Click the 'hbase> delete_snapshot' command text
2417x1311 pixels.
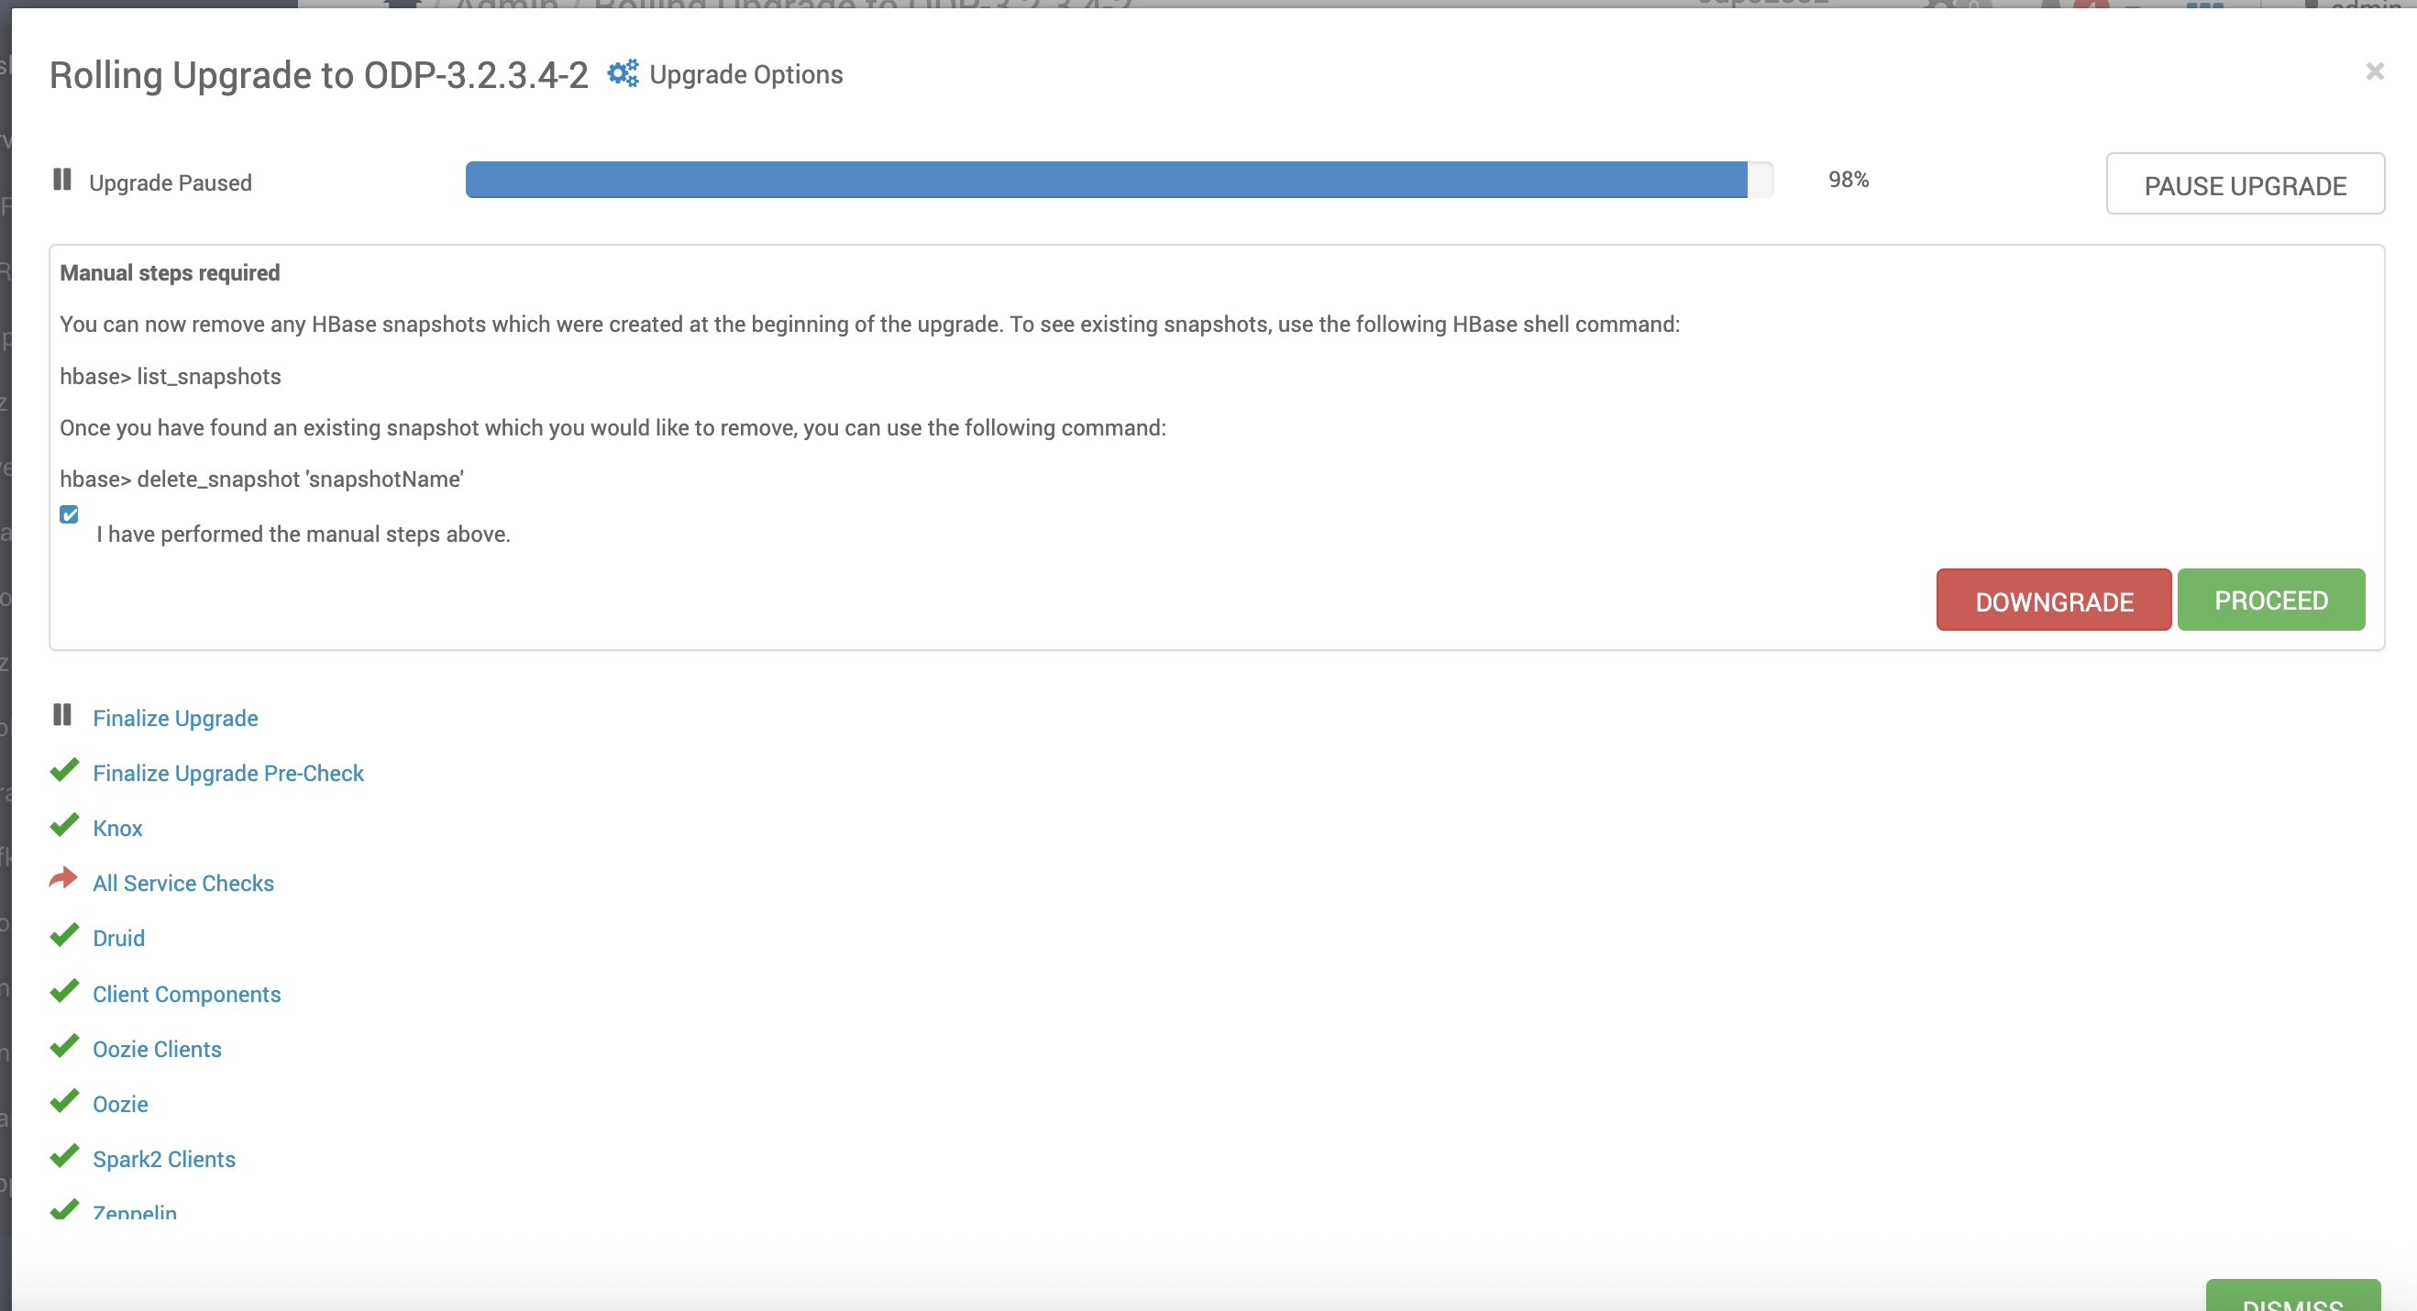(261, 479)
